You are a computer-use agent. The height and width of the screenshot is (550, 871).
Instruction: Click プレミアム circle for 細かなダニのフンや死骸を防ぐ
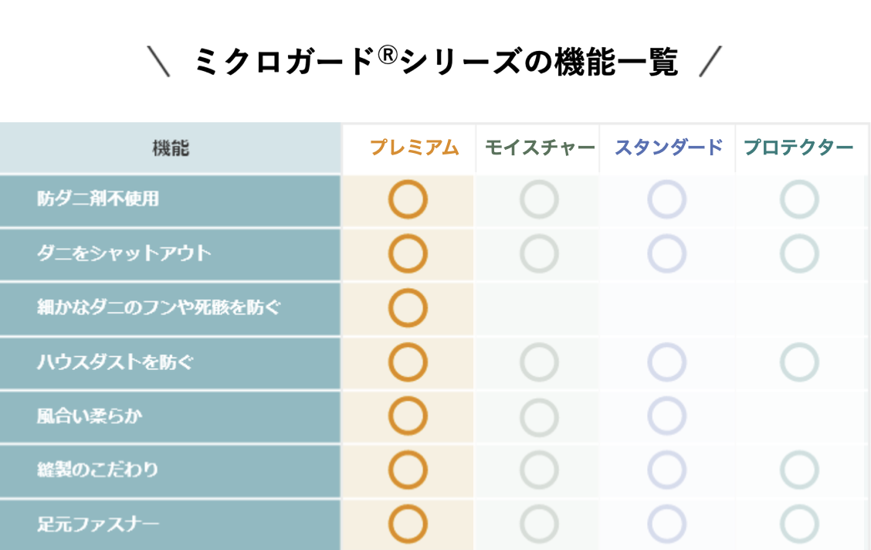point(408,307)
